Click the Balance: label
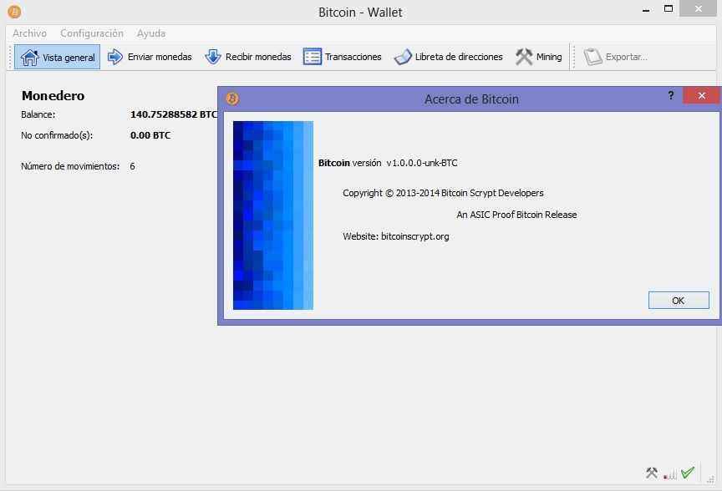Image resolution: width=722 pixels, height=491 pixels. (x=38, y=114)
